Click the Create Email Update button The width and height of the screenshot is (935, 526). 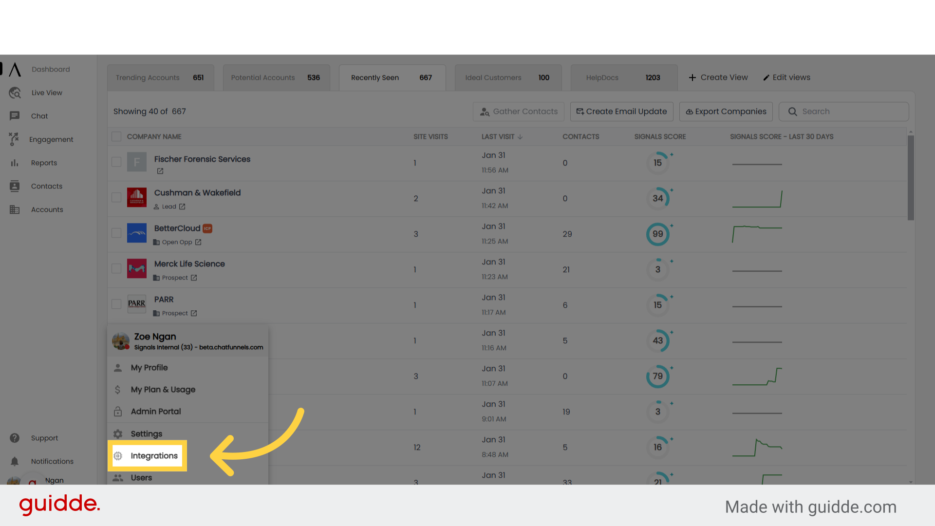click(x=621, y=112)
